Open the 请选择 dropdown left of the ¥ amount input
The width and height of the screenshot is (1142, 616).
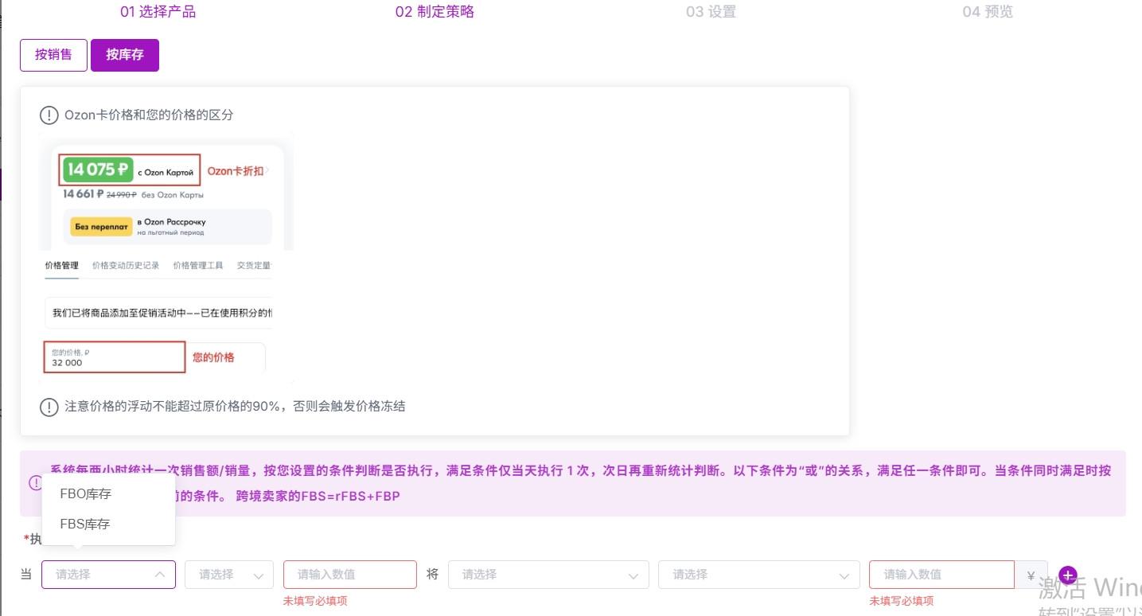point(759,575)
